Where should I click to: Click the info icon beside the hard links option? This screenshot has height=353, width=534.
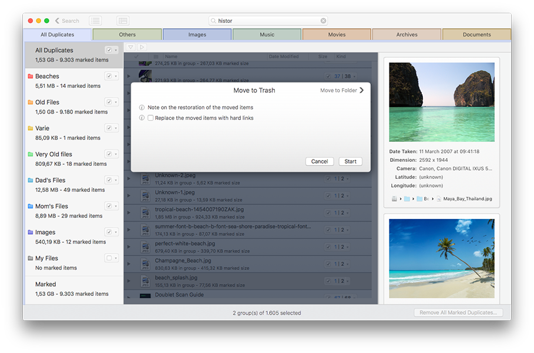tap(142, 118)
